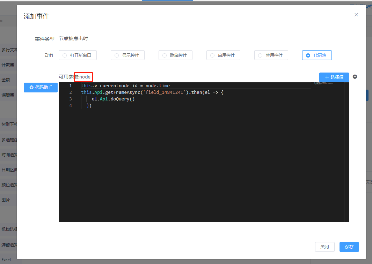The height and width of the screenshot is (264, 372).
Task: Open the 代码助手 code helper
Action: pos(41,88)
